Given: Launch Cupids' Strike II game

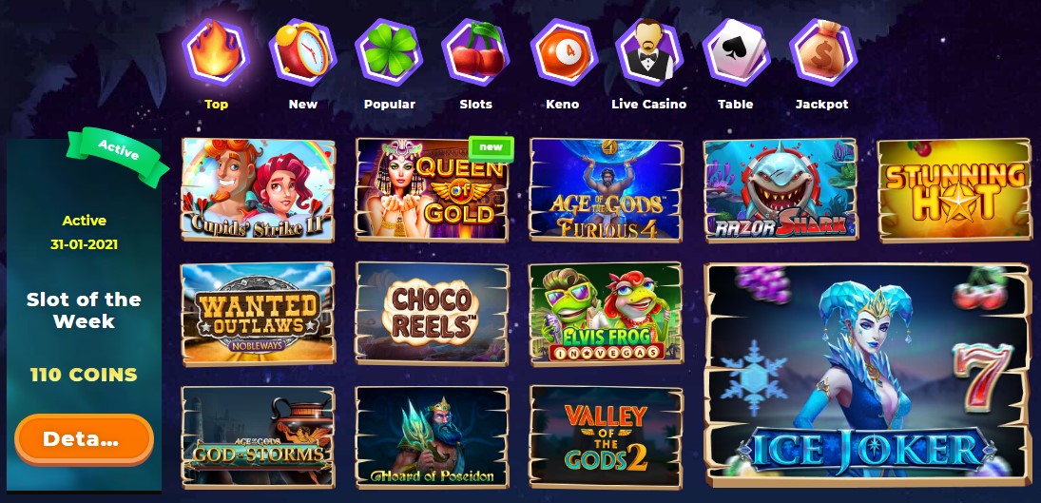Looking at the screenshot, I should coord(259,190).
